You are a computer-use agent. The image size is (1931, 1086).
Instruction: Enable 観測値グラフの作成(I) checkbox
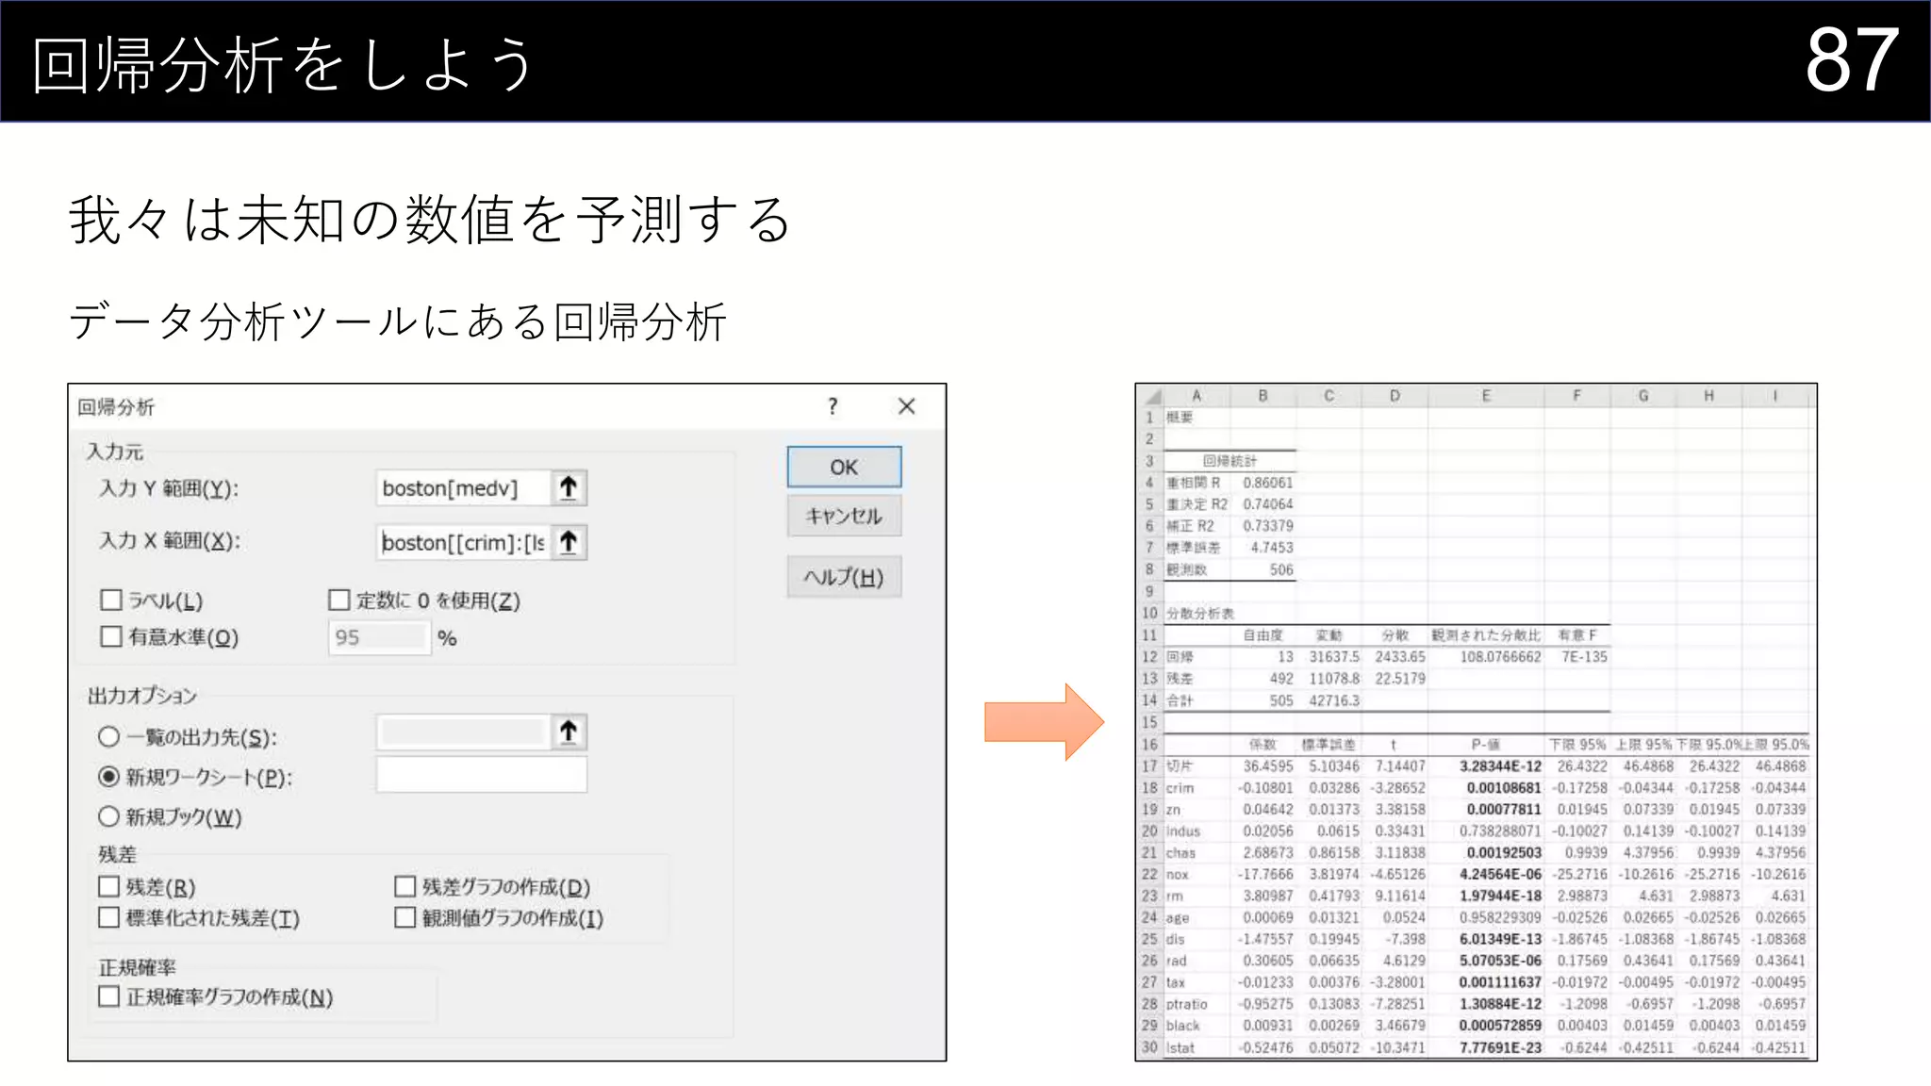pos(405,917)
